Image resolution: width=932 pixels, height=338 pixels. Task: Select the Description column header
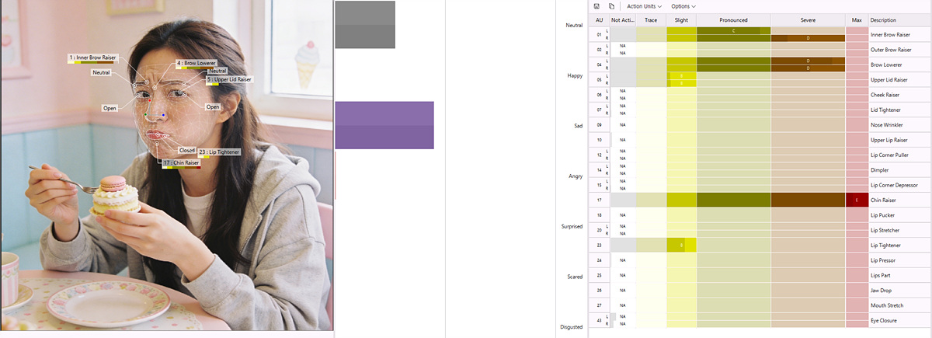pos(883,19)
